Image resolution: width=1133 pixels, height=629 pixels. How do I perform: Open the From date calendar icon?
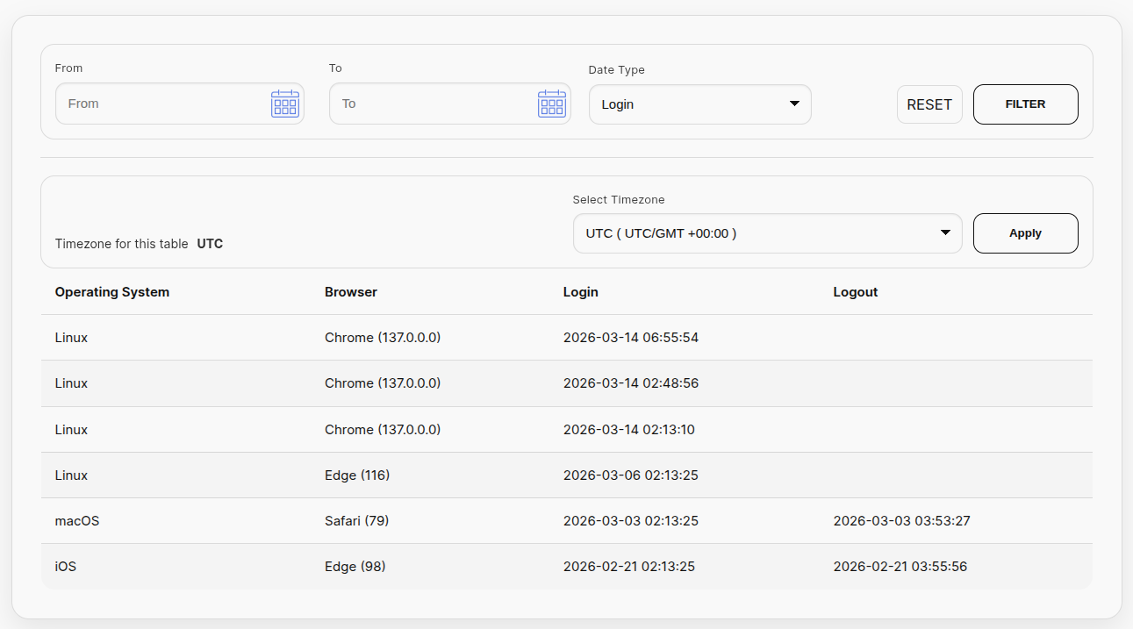tap(285, 104)
